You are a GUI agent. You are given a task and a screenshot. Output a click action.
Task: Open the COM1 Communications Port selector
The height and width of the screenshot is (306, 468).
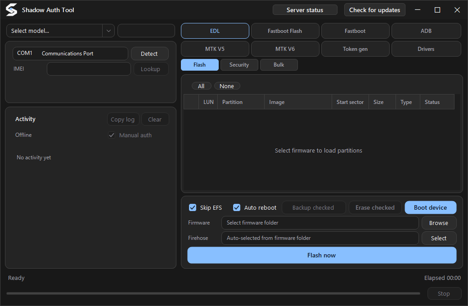[70, 54]
